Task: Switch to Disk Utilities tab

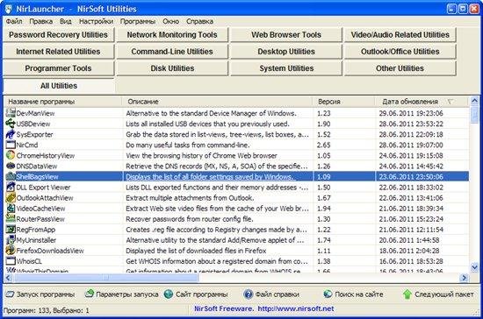Action: [x=172, y=68]
